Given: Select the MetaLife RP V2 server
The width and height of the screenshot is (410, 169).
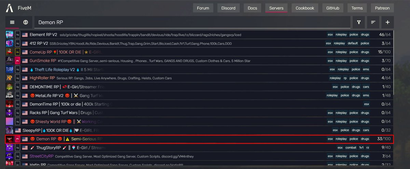Looking at the screenshot, I should (199, 95).
